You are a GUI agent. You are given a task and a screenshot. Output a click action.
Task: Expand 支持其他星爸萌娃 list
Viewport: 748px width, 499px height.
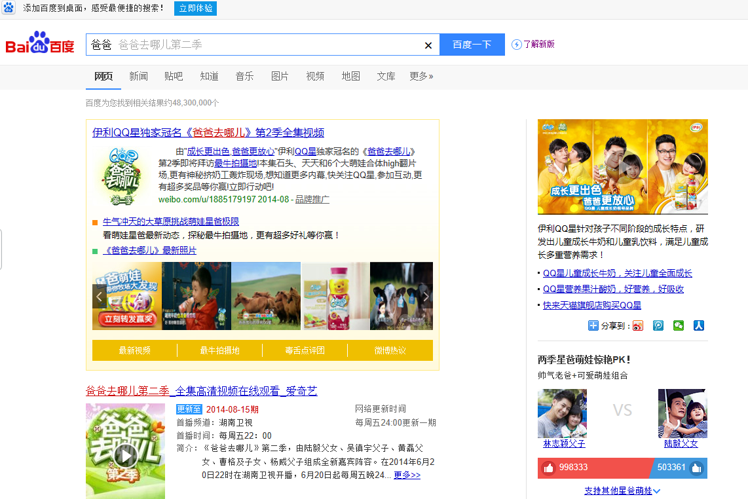tap(622, 491)
